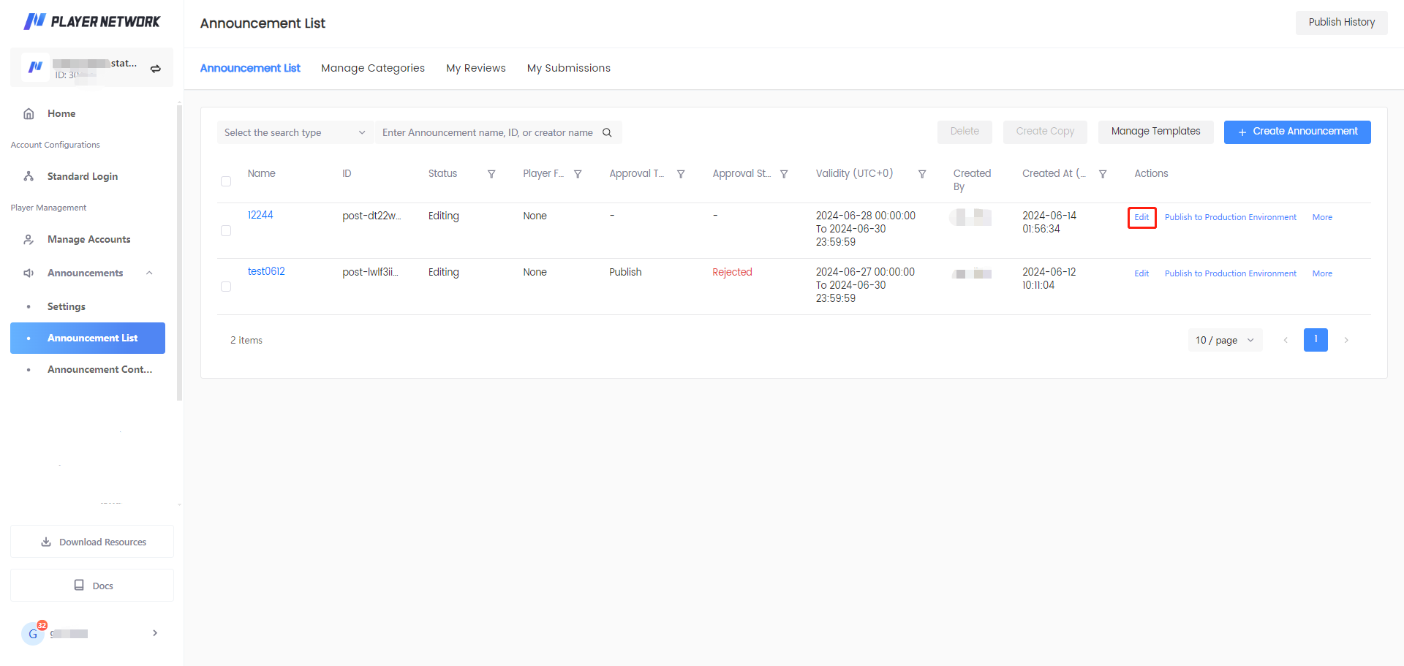The width and height of the screenshot is (1404, 666).
Task: Click the Create Announcement button
Action: 1297,132
